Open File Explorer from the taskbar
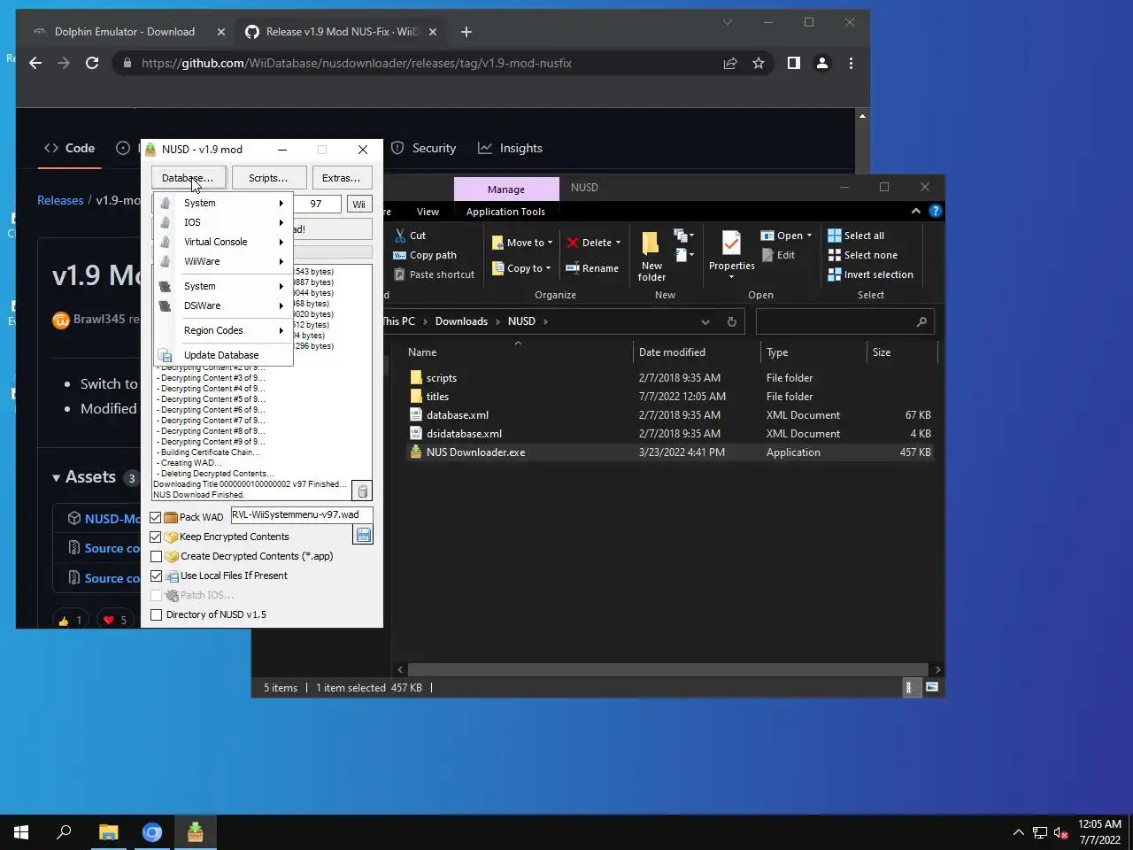 [x=108, y=832]
